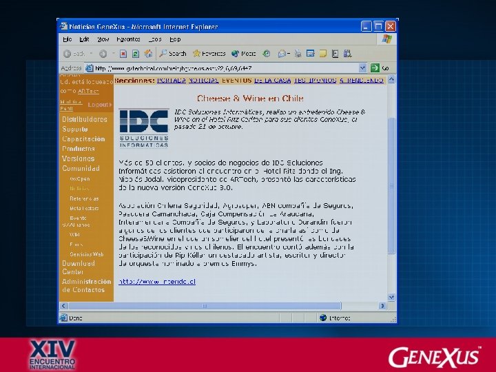Viewport: 496px width, 372px height.
Task: Open the Beta testers sidebar sub-item
Action: point(84,209)
